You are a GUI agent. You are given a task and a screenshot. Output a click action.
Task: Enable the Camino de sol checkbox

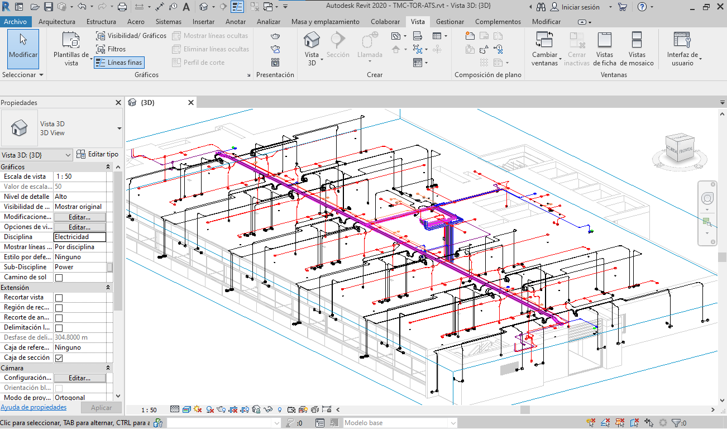click(59, 278)
